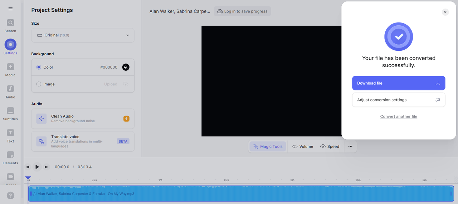458x204 pixels.
Task: Click the project title Alan Walker, Sabrina Carpe...
Action: [180, 11]
